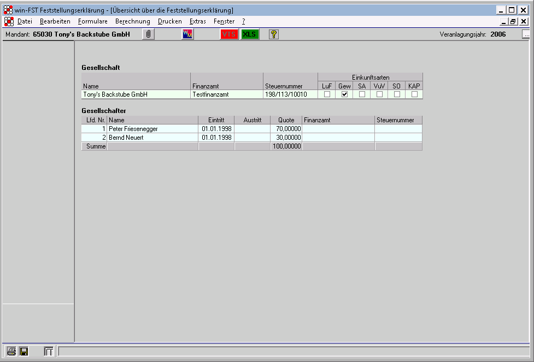Click the paperclip attachment icon
Screen dimensions: 534x362
(148, 34)
